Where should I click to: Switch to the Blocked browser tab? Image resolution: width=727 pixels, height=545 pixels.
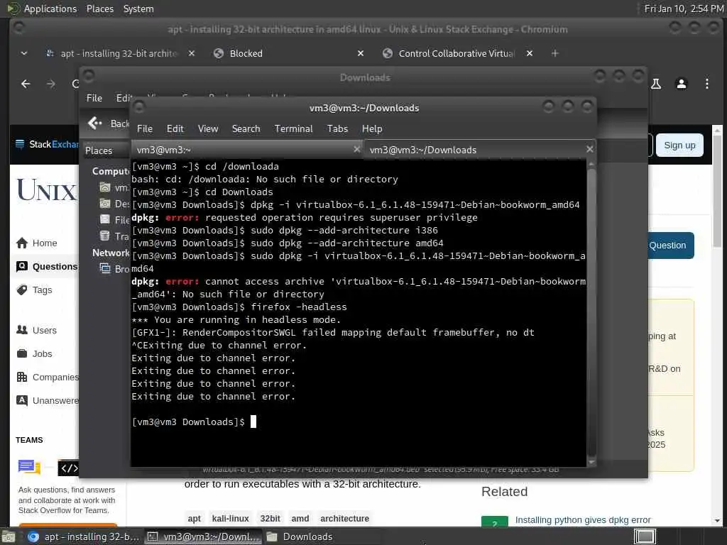coord(288,53)
